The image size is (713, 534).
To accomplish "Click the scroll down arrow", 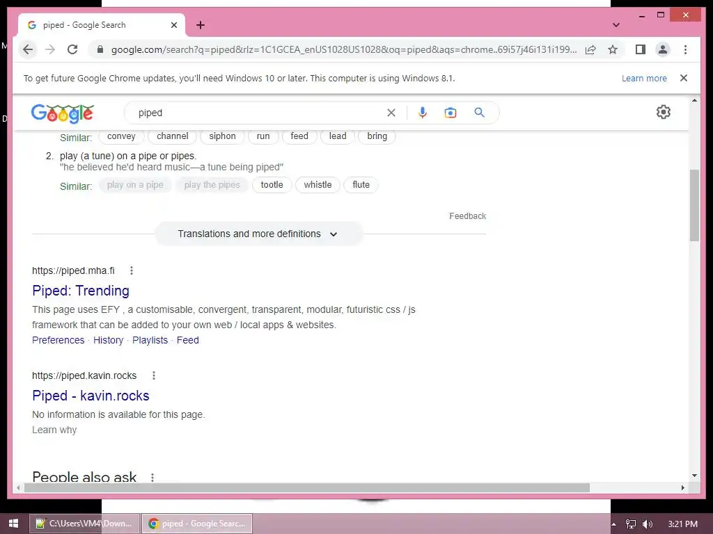I will 694,476.
